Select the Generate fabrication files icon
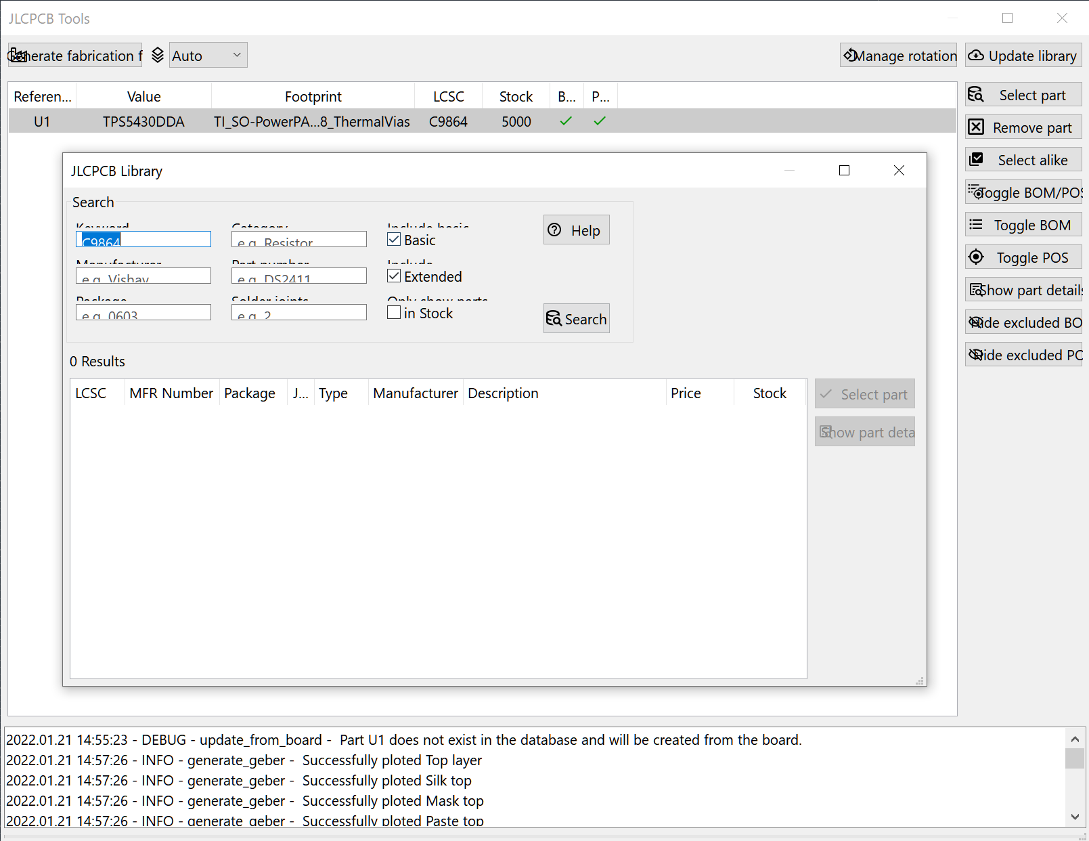Viewport: 1089px width, 841px height. point(18,55)
